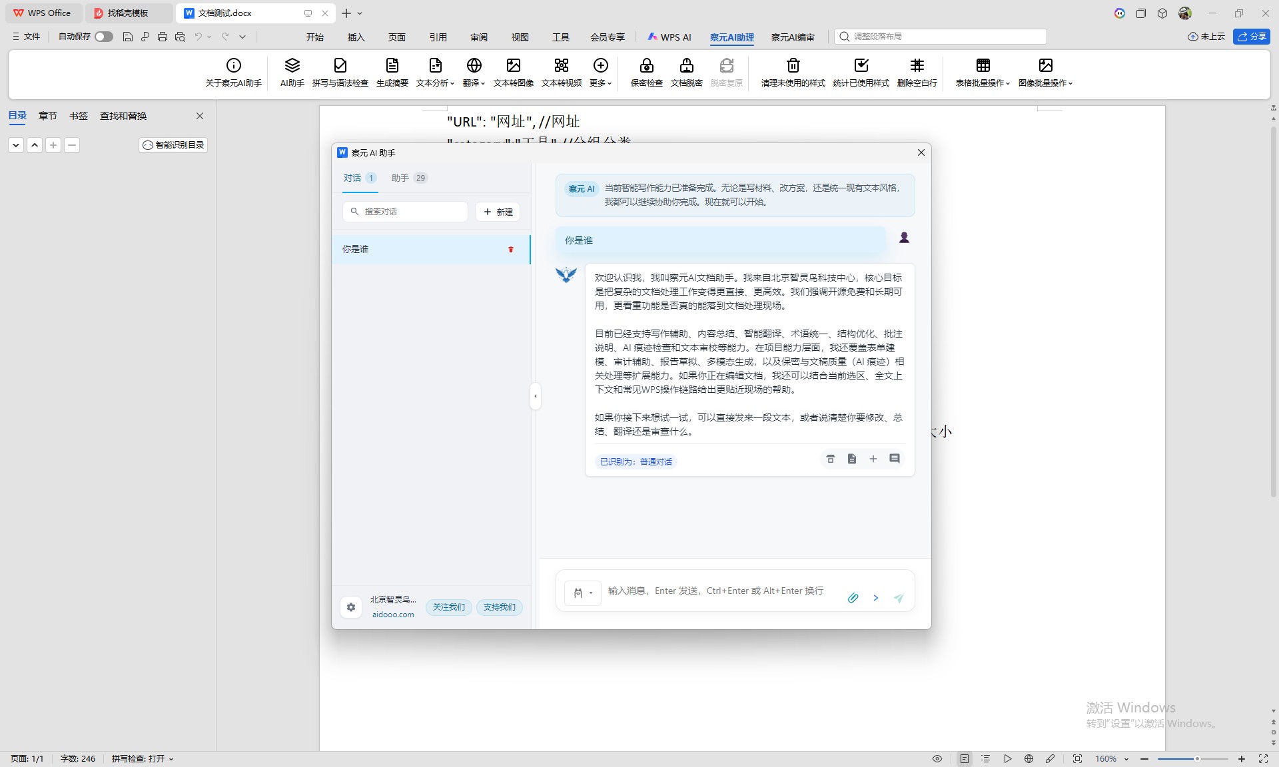Toggle 拼写检查 status in status bar

tap(142, 758)
